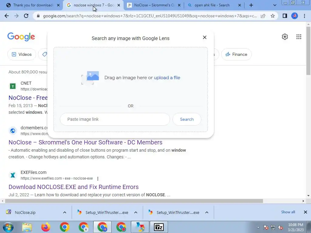Open 7-Zip from the taskbar
Viewport: 311px width, 233px height.
pyautogui.click(x=159, y=227)
